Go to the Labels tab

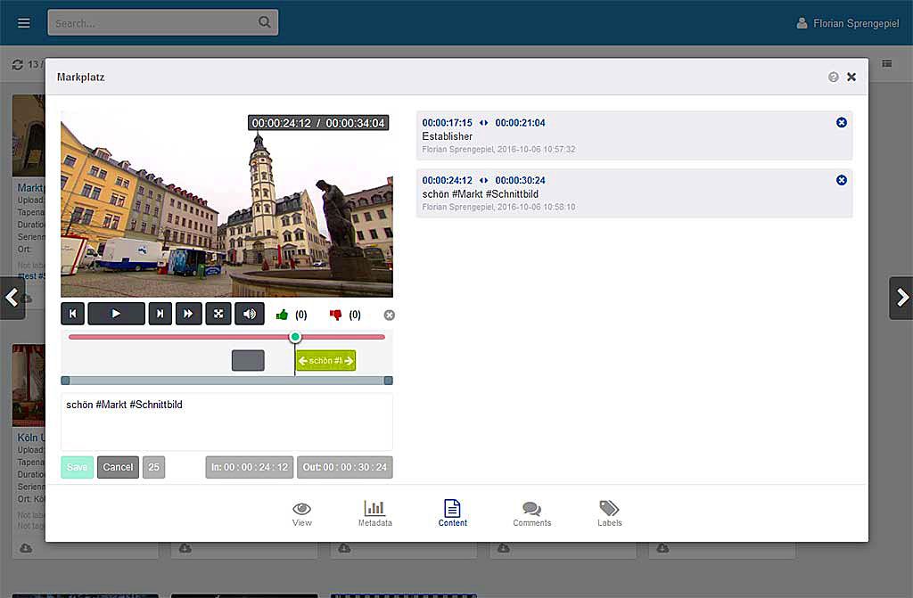(x=609, y=513)
